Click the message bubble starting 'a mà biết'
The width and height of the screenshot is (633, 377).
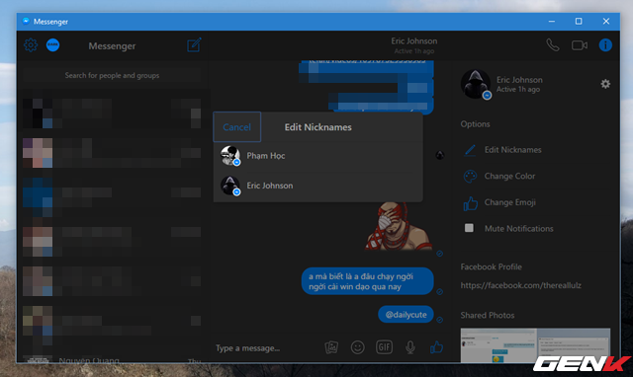coord(367,281)
